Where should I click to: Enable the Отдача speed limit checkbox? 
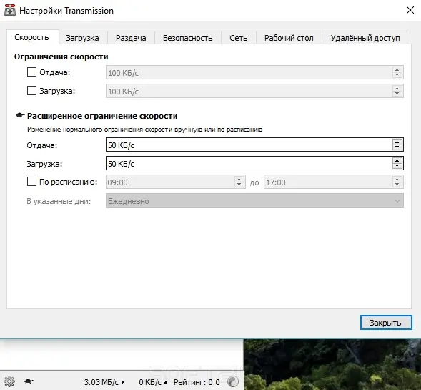pos(31,72)
